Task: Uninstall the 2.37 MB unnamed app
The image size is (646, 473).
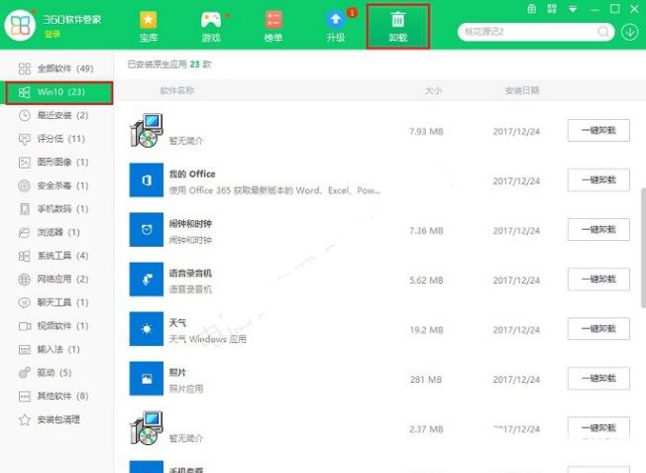Action: coord(598,427)
